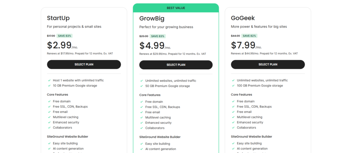Click the GoGeek SAVE 82% badge
351x153 pixels.
[249, 36]
